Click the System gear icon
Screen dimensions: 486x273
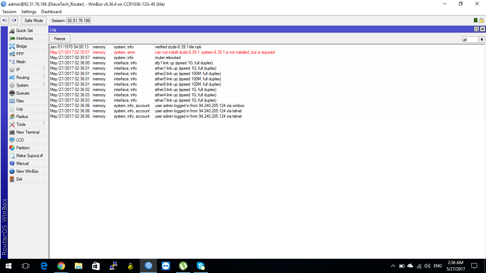(12, 85)
